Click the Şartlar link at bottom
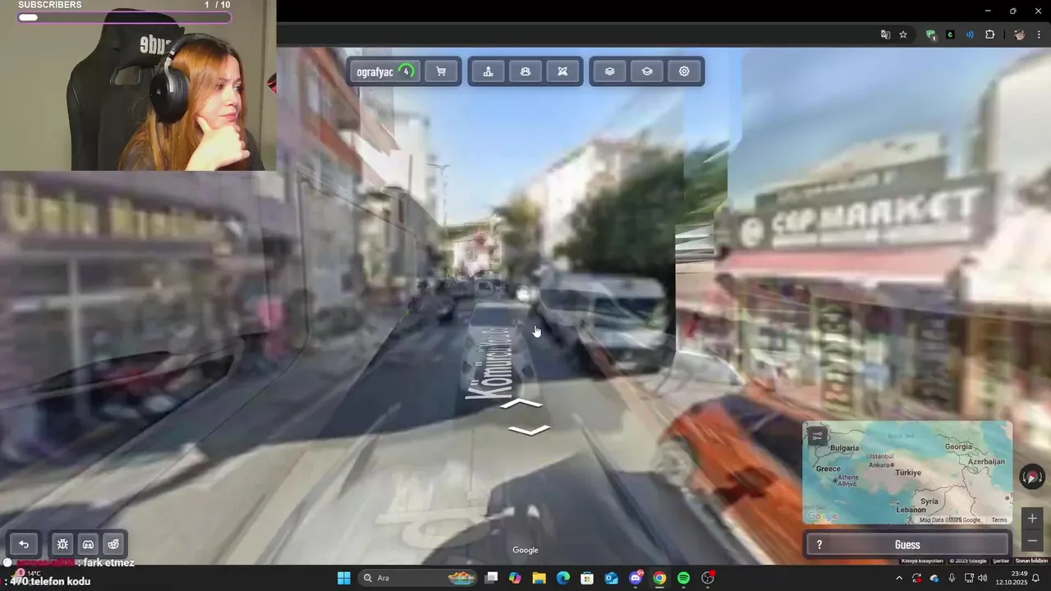This screenshot has height=591, width=1051. (1001, 561)
